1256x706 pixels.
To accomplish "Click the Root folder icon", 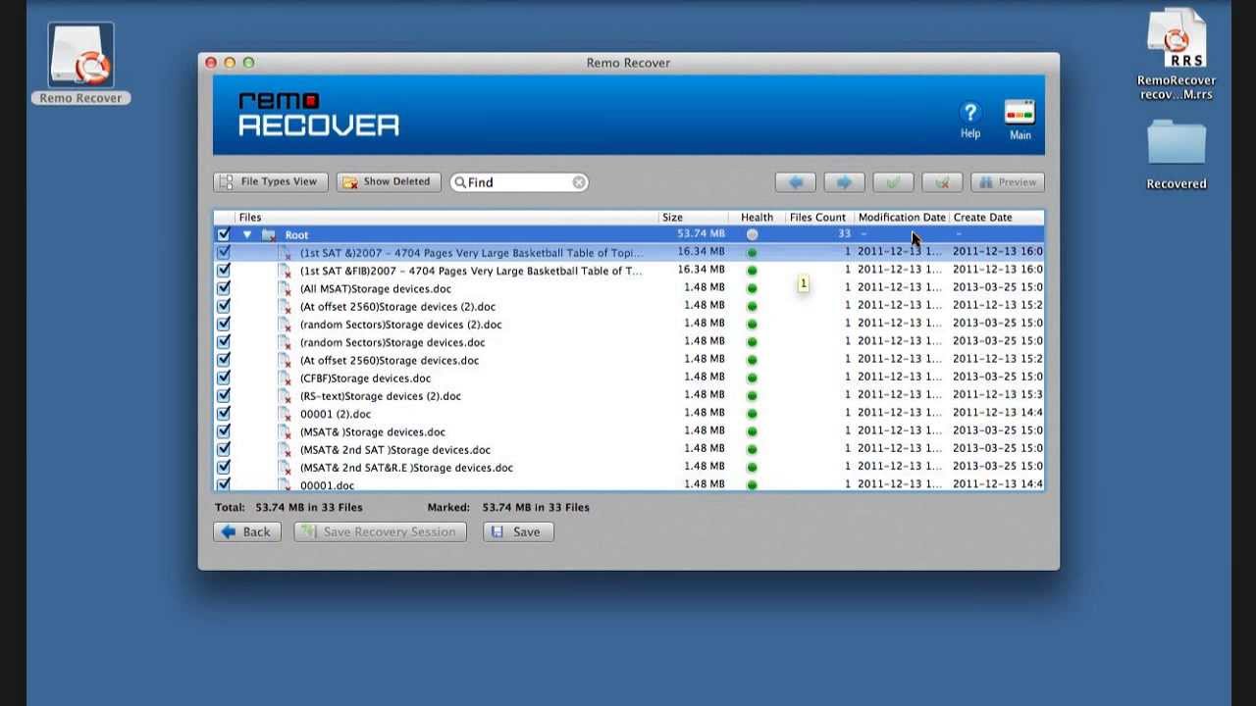I will pos(268,235).
